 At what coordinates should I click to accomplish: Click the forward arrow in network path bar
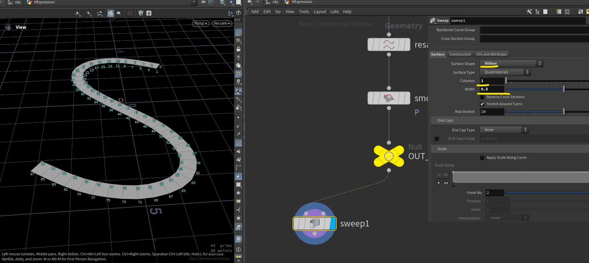[x=257, y=2]
